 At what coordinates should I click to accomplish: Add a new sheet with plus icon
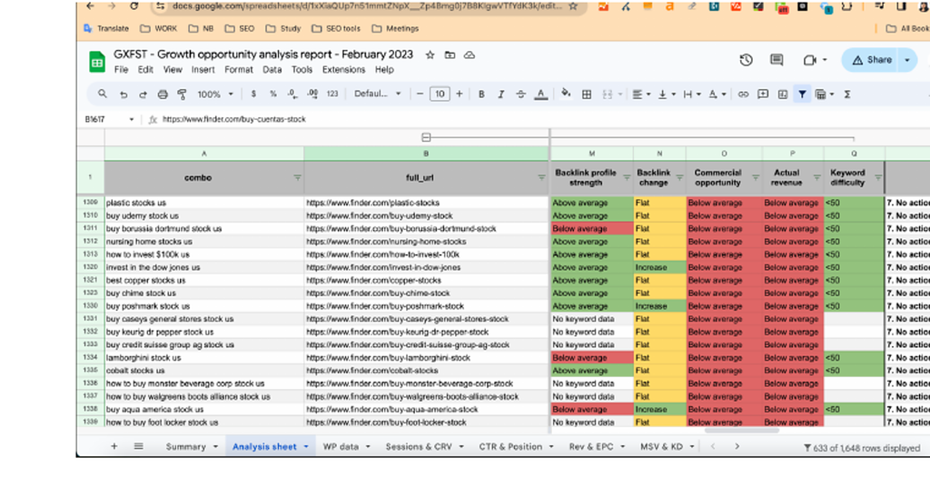tap(114, 446)
